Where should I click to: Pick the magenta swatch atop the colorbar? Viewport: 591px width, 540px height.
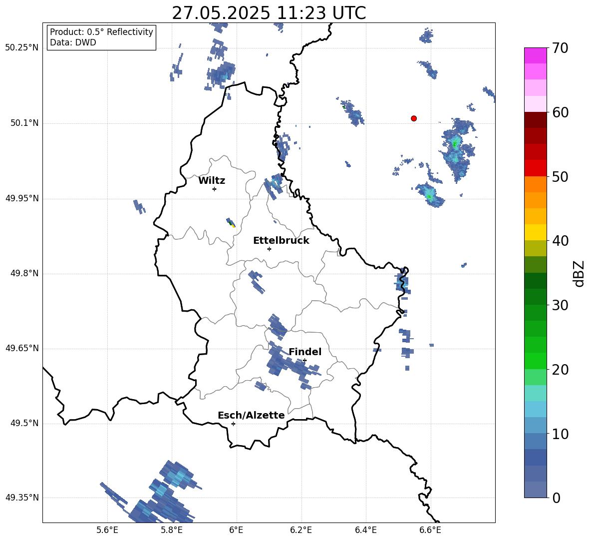[x=535, y=56]
